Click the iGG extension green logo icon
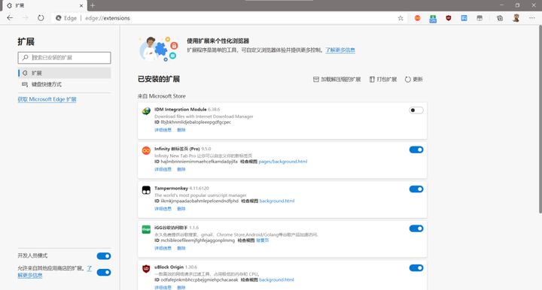The image size is (542, 290). point(146,229)
